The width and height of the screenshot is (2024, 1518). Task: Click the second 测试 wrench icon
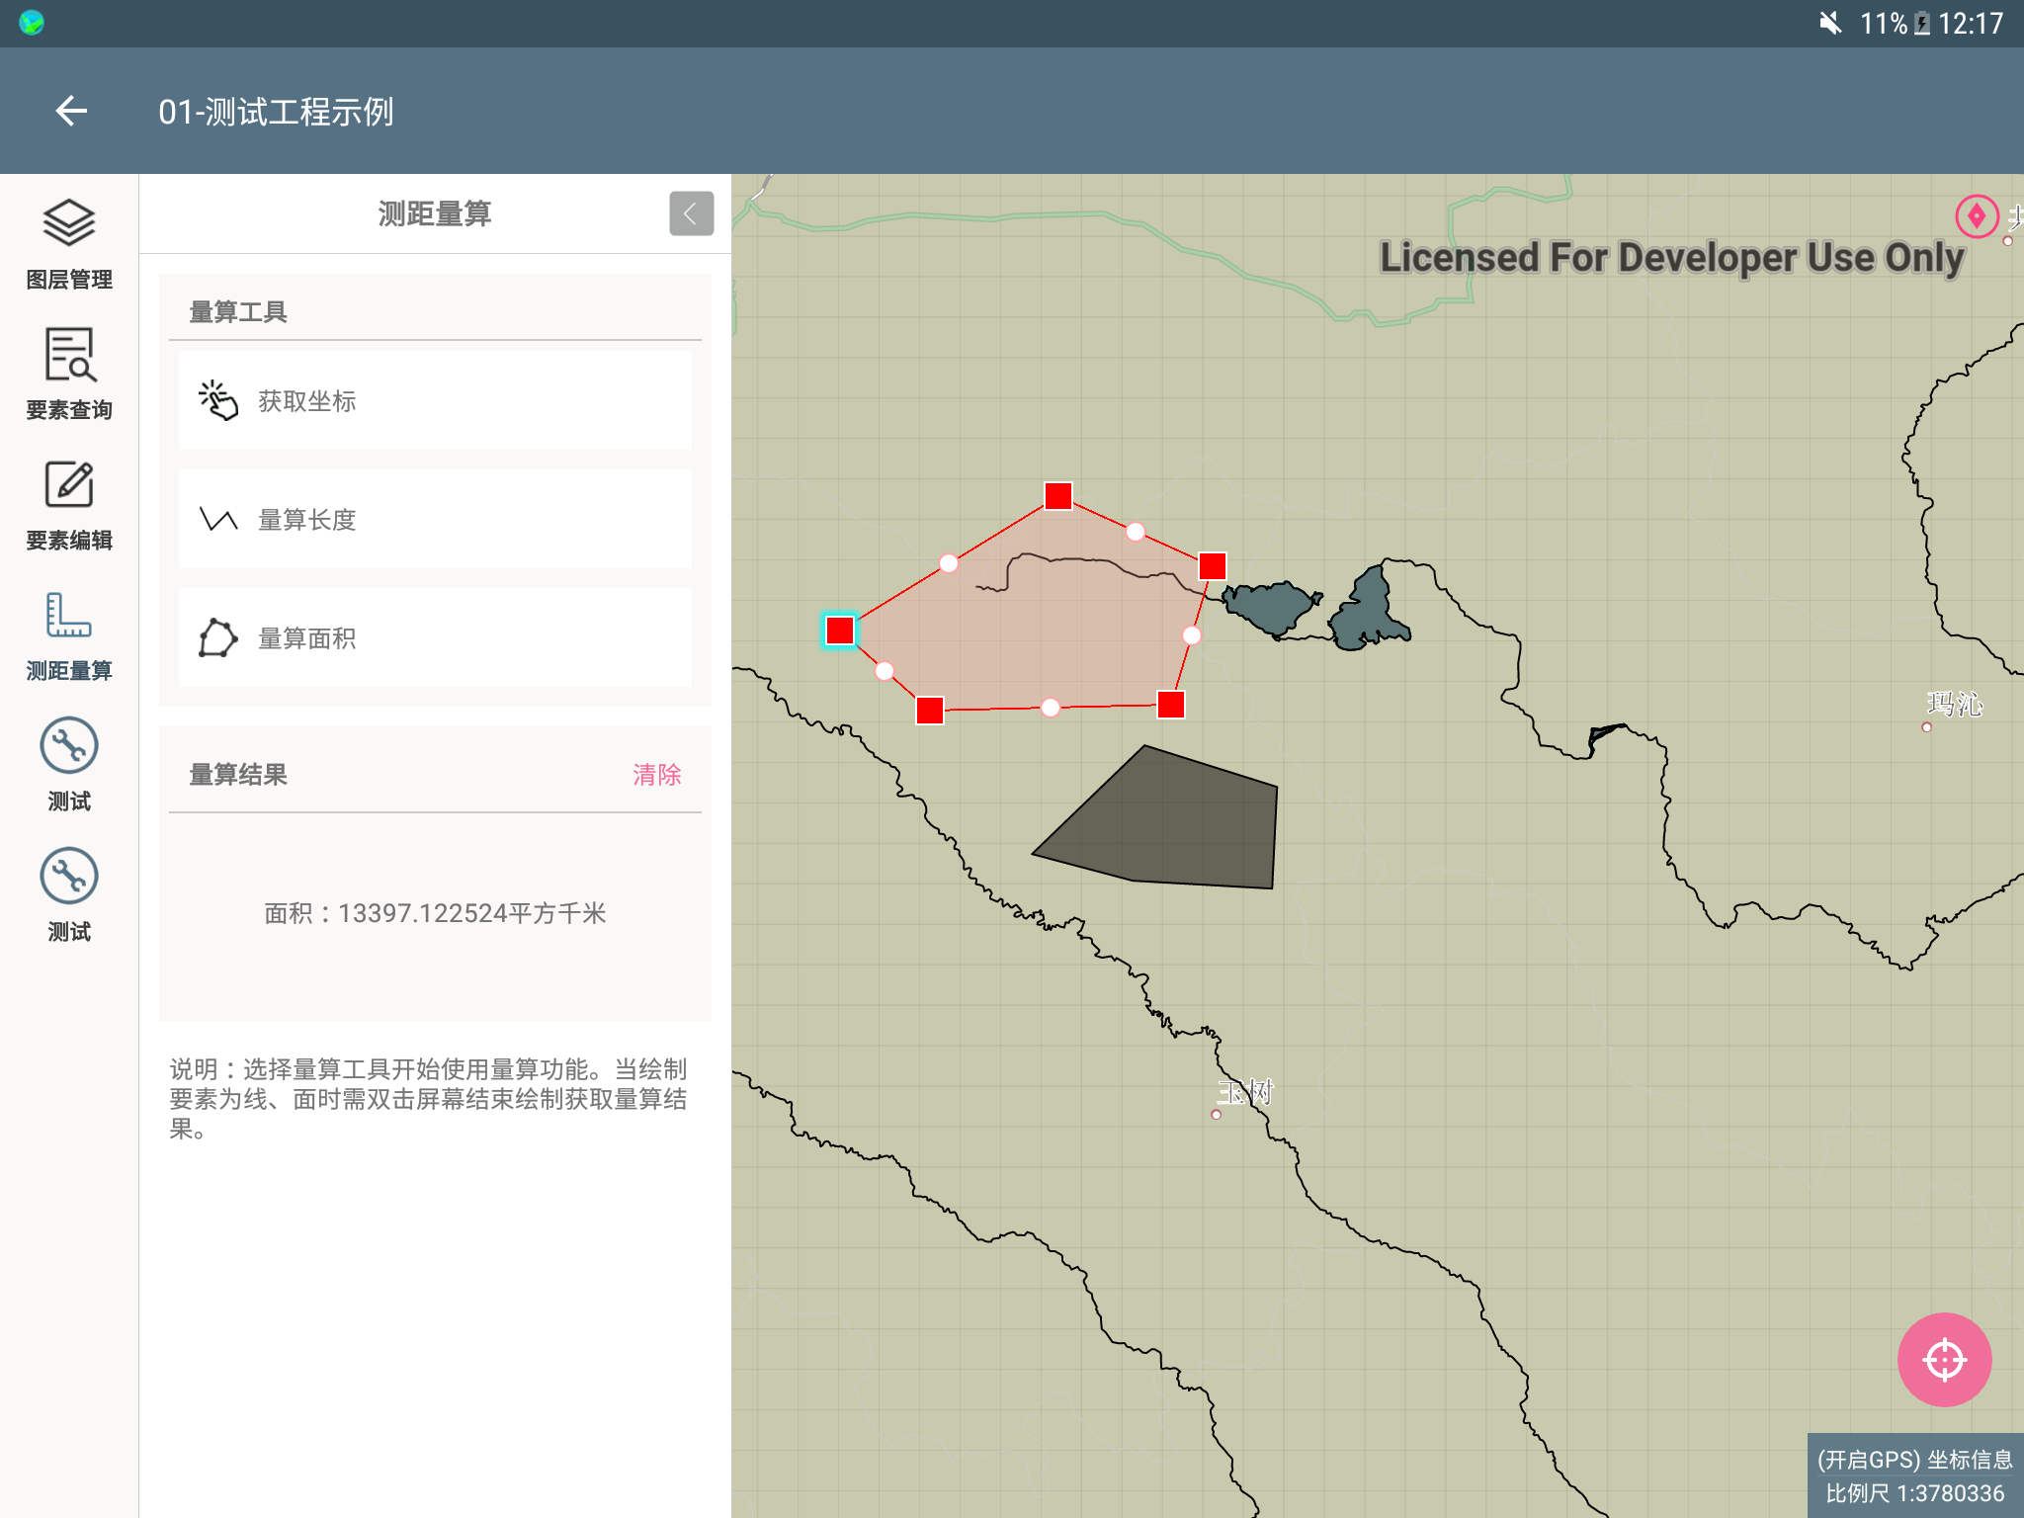click(68, 877)
